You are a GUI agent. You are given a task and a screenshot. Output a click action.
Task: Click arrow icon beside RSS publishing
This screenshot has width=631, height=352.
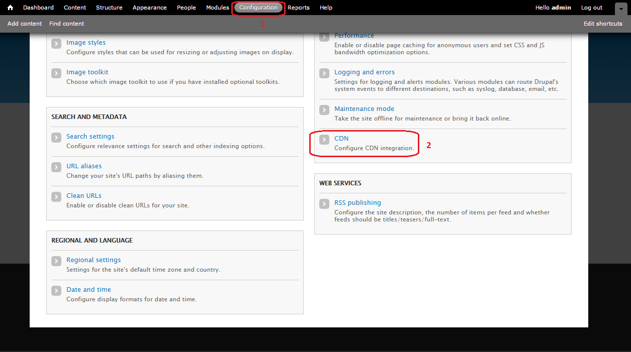[324, 204]
